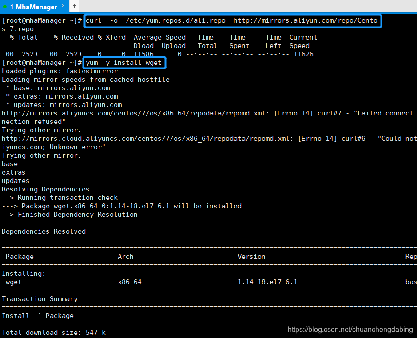Screen dimensions: 417x338
Task: Click the 'wget' package name in table
Action: pos(14,282)
